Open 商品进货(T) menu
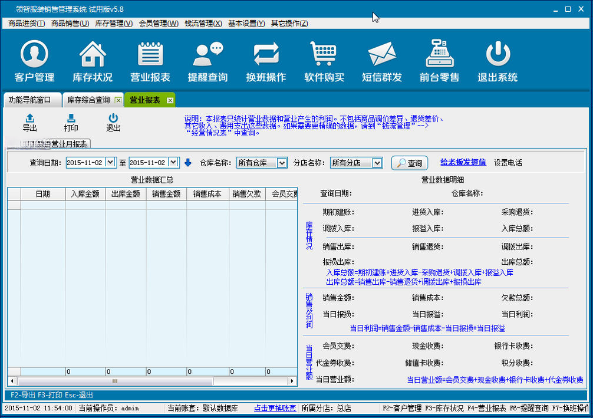The image size is (593, 418). 27,24
